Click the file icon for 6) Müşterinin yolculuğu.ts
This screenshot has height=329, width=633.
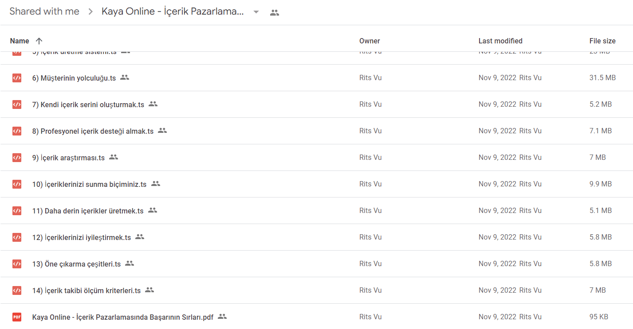point(17,78)
